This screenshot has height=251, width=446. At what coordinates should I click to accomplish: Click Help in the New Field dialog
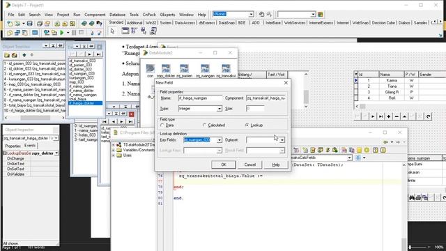click(276, 165)
